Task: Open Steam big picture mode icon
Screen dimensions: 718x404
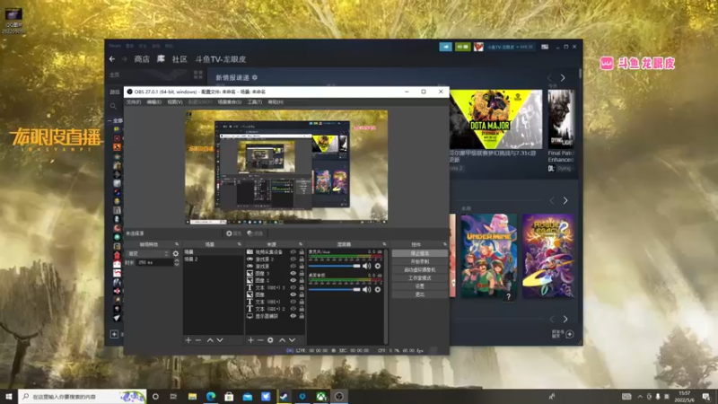Action: click(x=545, y=47)
